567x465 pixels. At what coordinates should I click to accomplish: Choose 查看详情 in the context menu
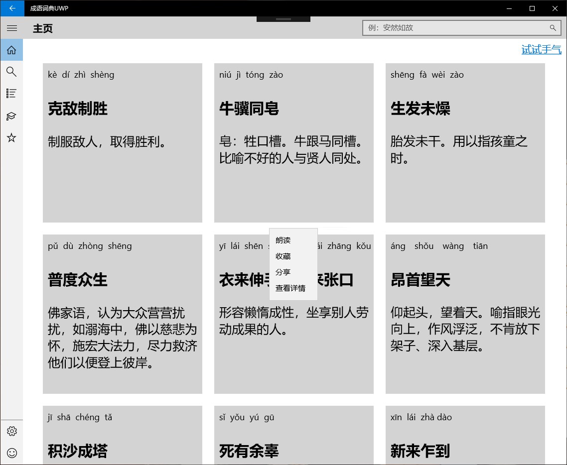click(x=293, y=288)
